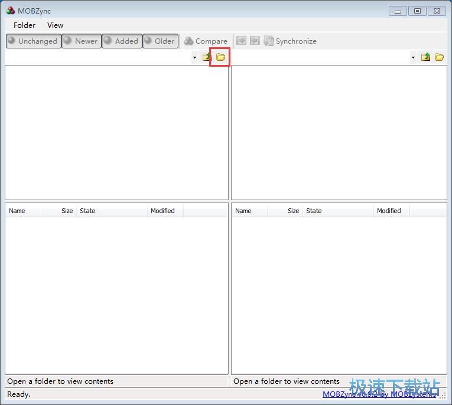
Task: Expand the left folder path dropdown
Action: [x=194, y=57]
